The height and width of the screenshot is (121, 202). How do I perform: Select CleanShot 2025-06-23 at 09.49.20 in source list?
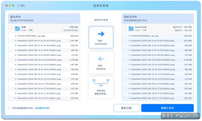click(44, 60)
